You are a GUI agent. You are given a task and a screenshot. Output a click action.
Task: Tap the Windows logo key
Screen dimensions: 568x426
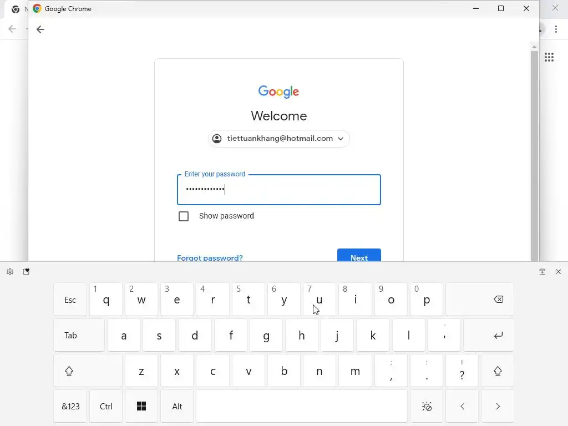click(x=141, y=406)
